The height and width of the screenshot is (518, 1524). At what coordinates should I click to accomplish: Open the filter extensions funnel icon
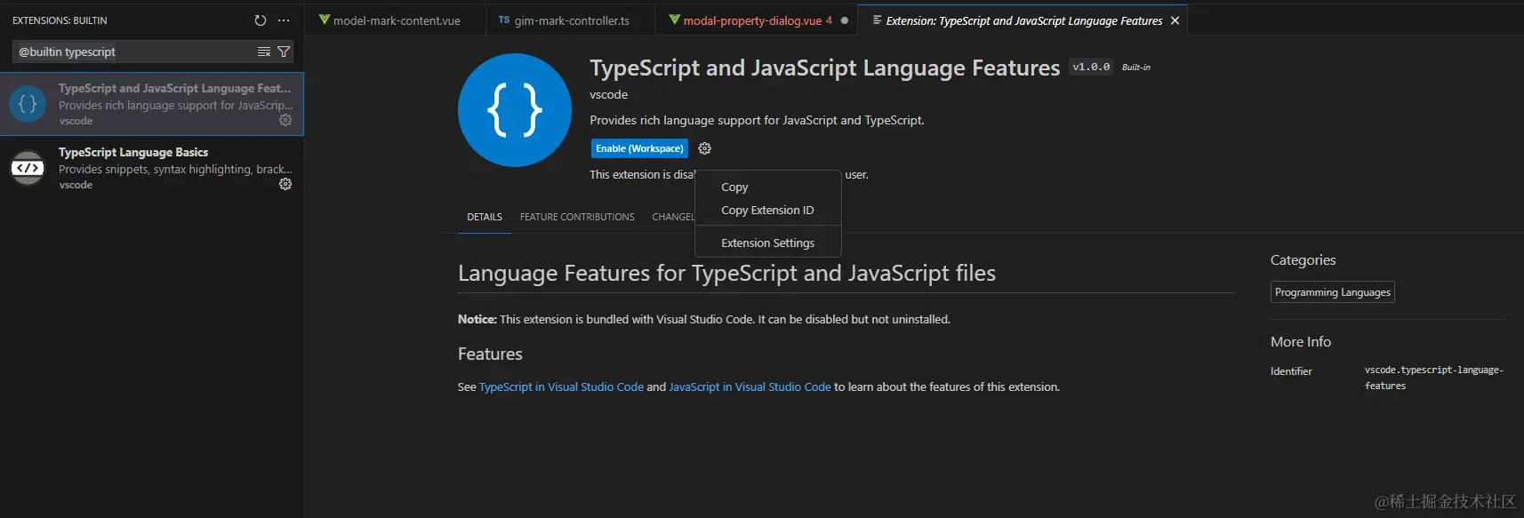click(284, 52)
